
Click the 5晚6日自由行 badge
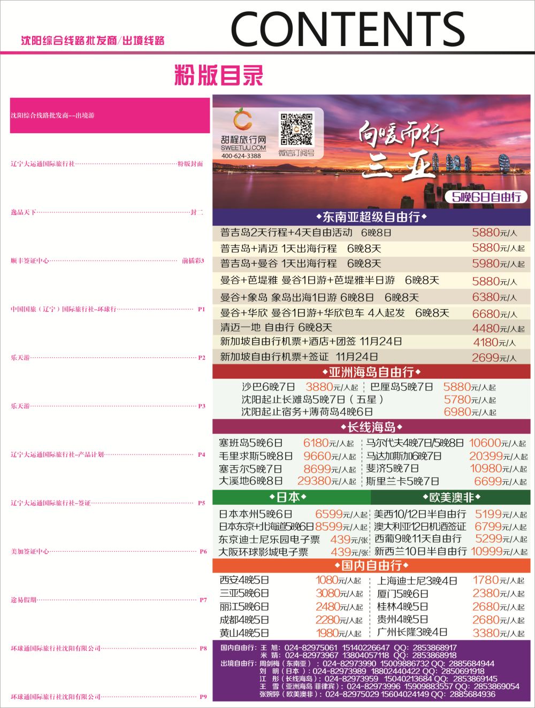coord(486,197)
